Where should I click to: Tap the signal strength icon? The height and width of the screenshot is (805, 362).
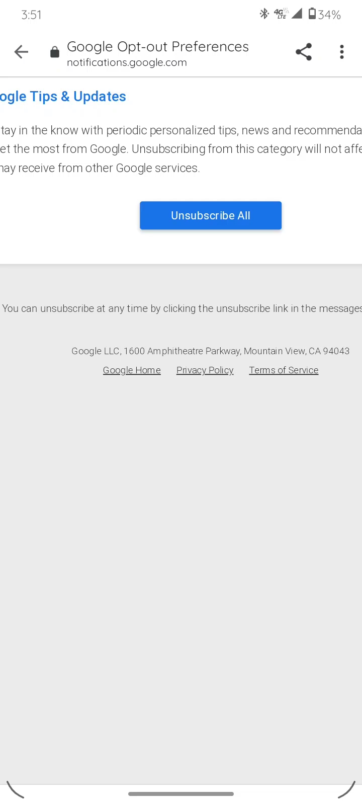tap(297, 14)
